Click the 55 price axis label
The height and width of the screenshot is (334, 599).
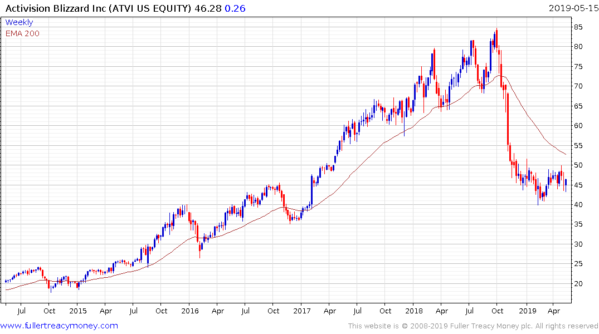click(578, 145)
